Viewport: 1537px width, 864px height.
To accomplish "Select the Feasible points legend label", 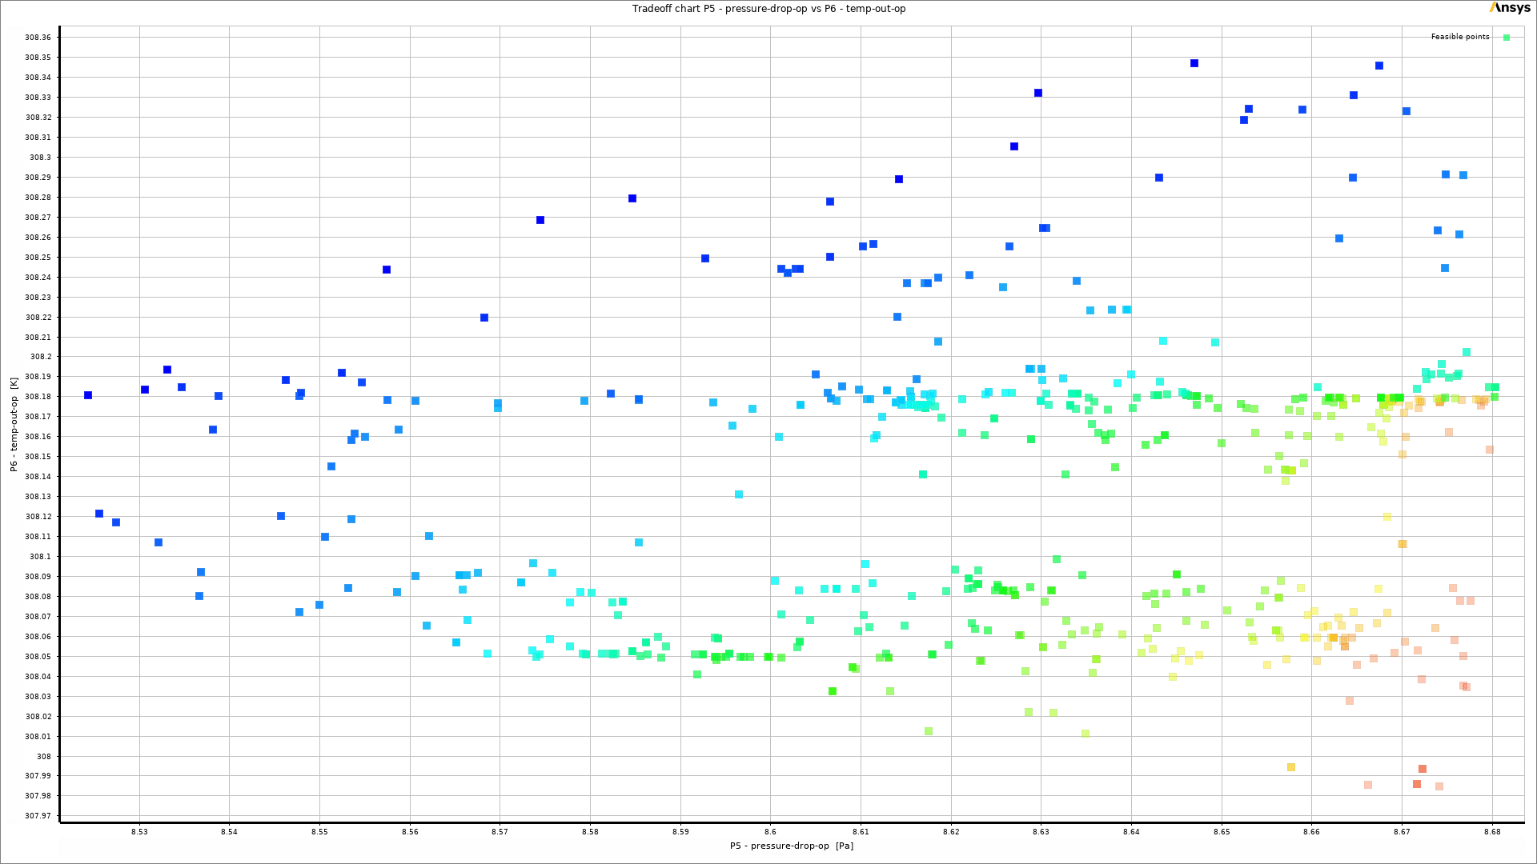I will point(1459,37).
